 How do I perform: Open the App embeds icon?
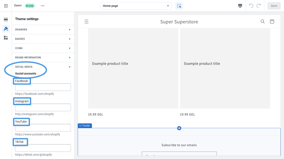(6, 38)
